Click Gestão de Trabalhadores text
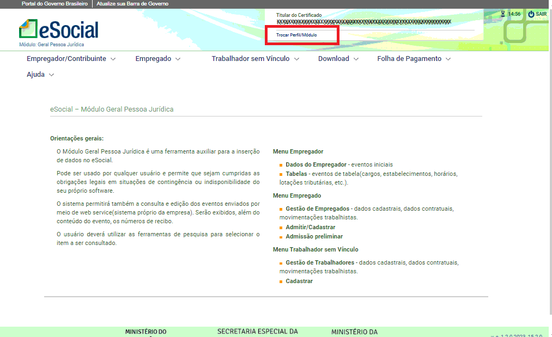The image size is (552, 337). [320, 262]
